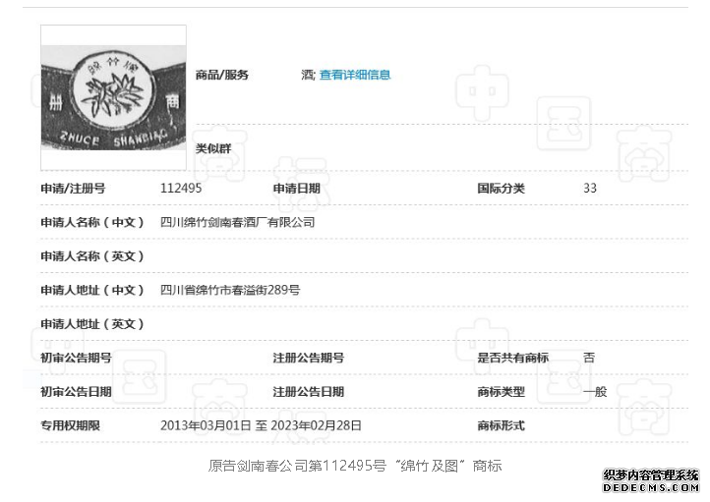Image resolution: width=710 pixels, height=502 pixels.
Task: Select the trademark type value 一般
Action: [x=595, y=392]
